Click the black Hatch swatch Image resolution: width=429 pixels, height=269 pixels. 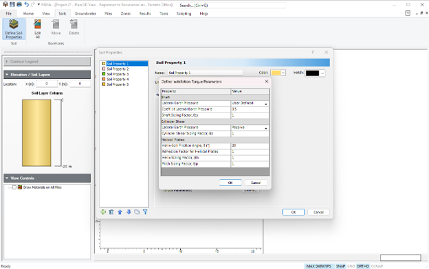coord(312,73)
